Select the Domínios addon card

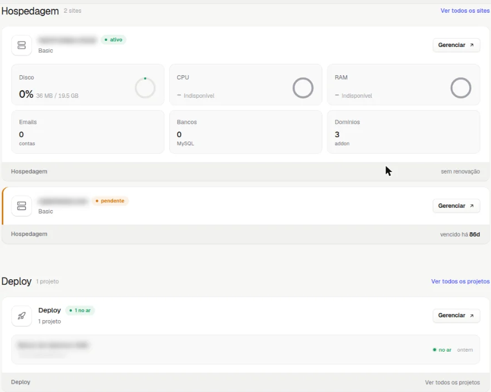[x=403, y=132]
